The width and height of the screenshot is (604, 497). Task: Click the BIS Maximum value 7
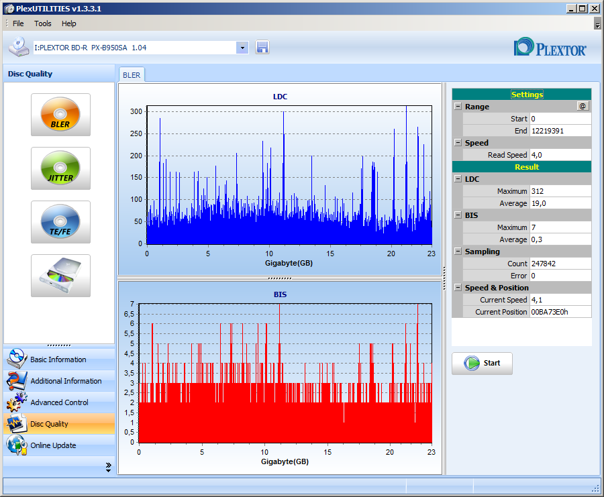tap(560, 227)
